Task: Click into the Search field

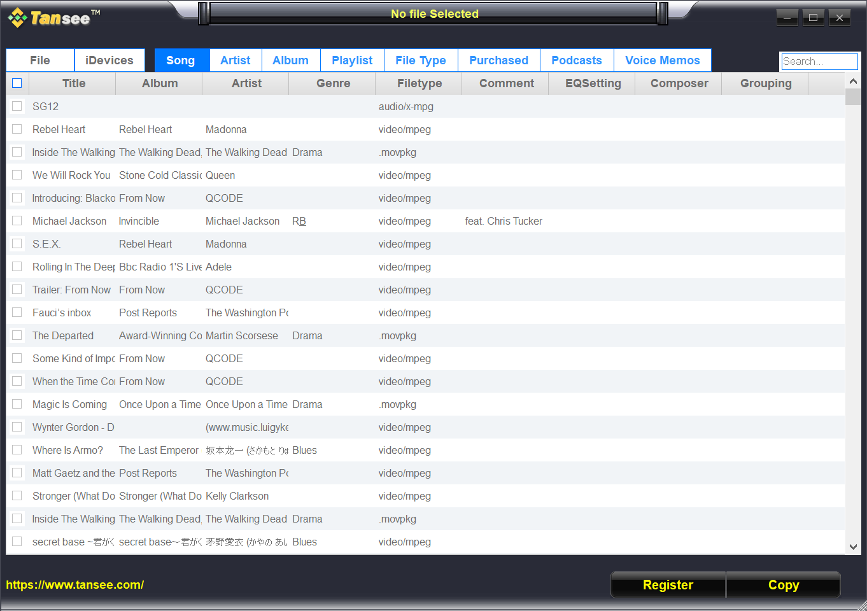Action: coord(819,61)
